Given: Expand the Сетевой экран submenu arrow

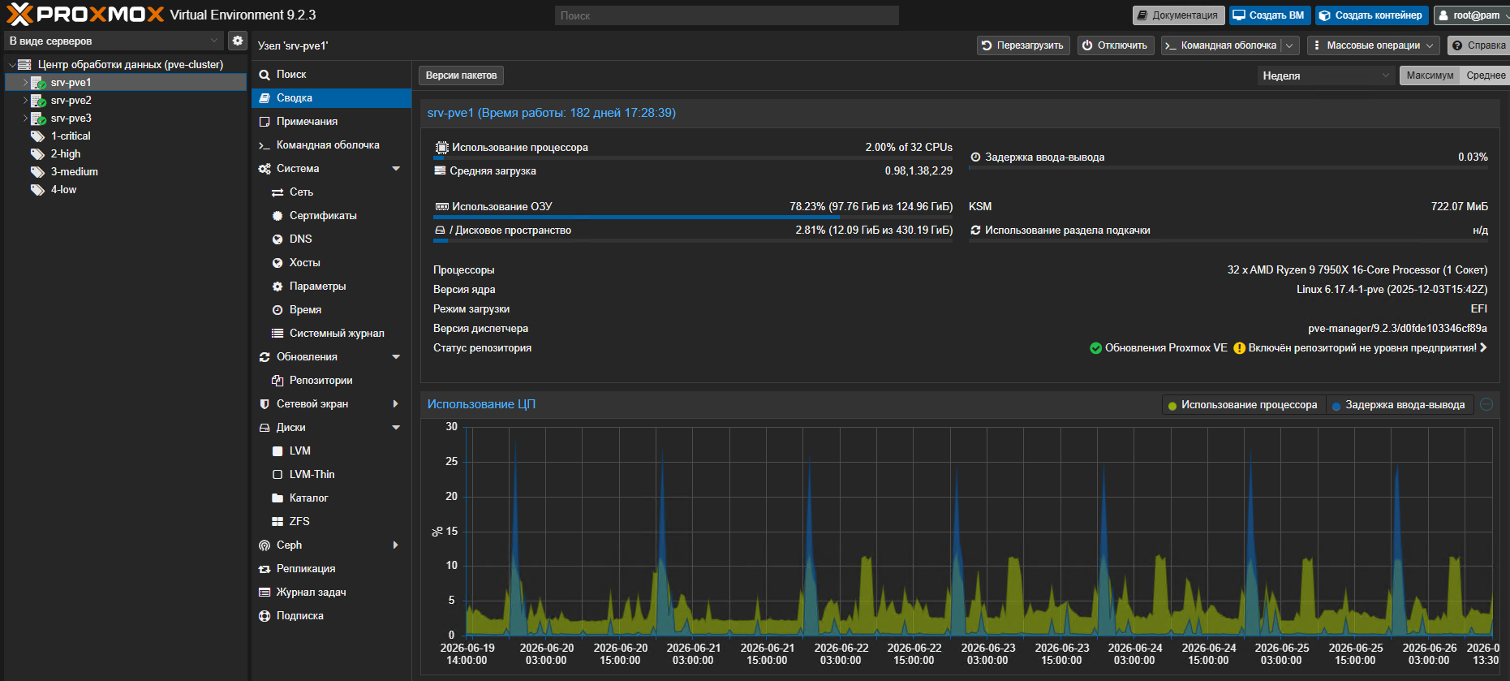Looking at the screenshot, I should click(x=396, y=404).
